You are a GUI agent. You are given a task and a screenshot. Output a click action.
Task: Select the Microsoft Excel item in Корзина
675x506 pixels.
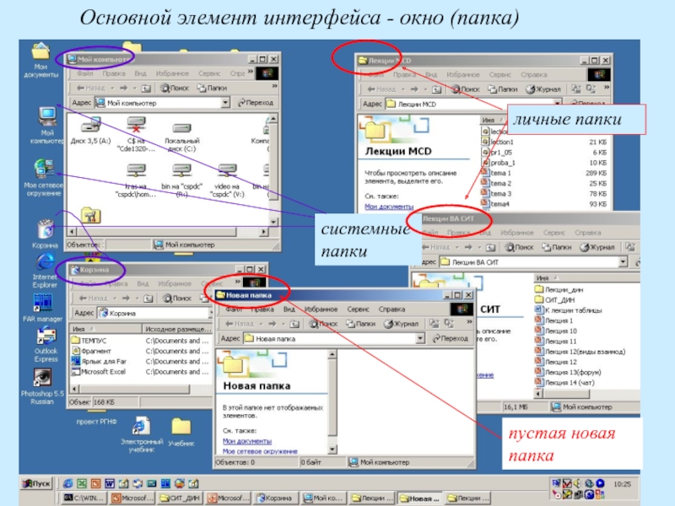99,372
